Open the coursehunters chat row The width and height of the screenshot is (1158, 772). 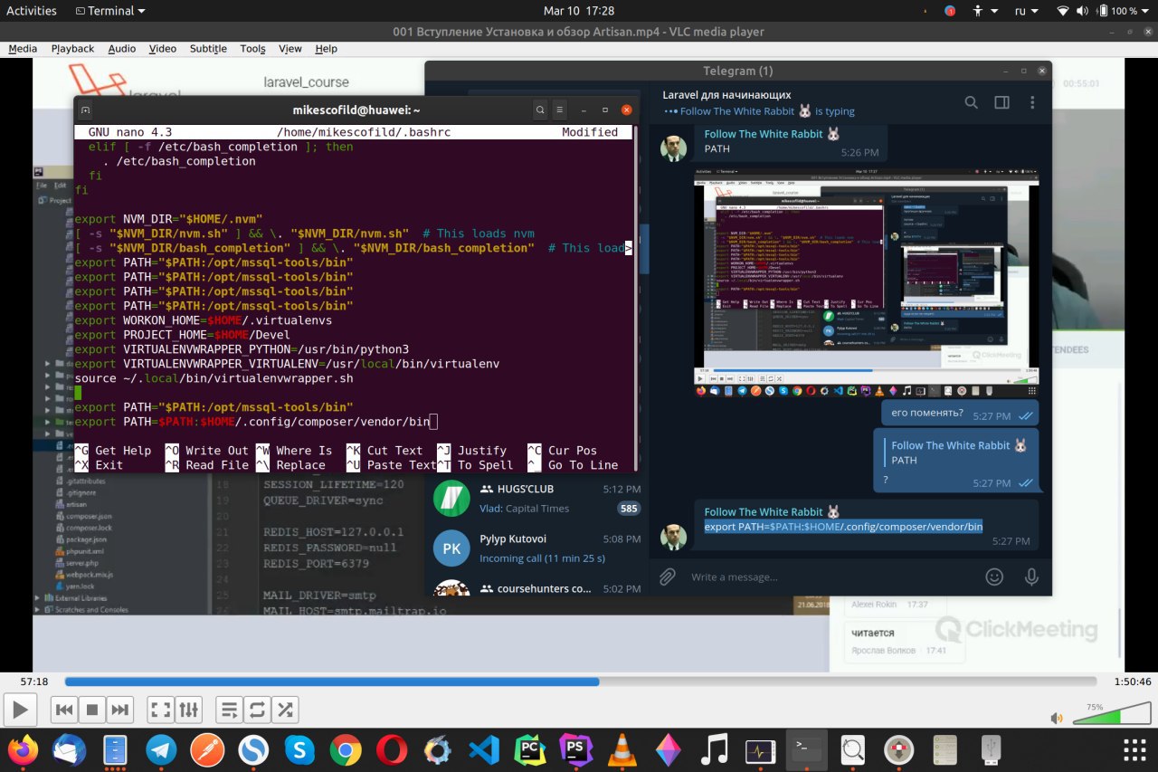coord(537,587)
